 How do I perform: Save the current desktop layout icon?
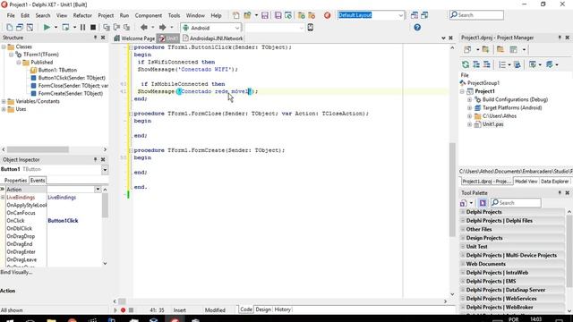coord(414,15)
